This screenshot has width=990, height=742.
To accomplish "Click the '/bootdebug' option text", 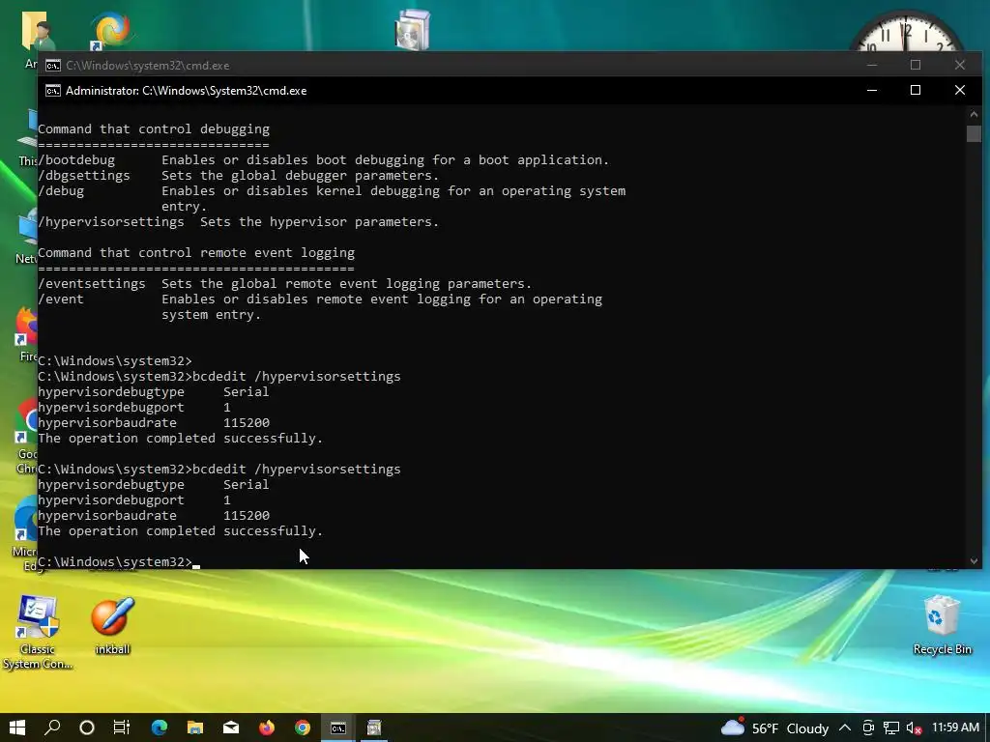I will [x=76, y=160].
